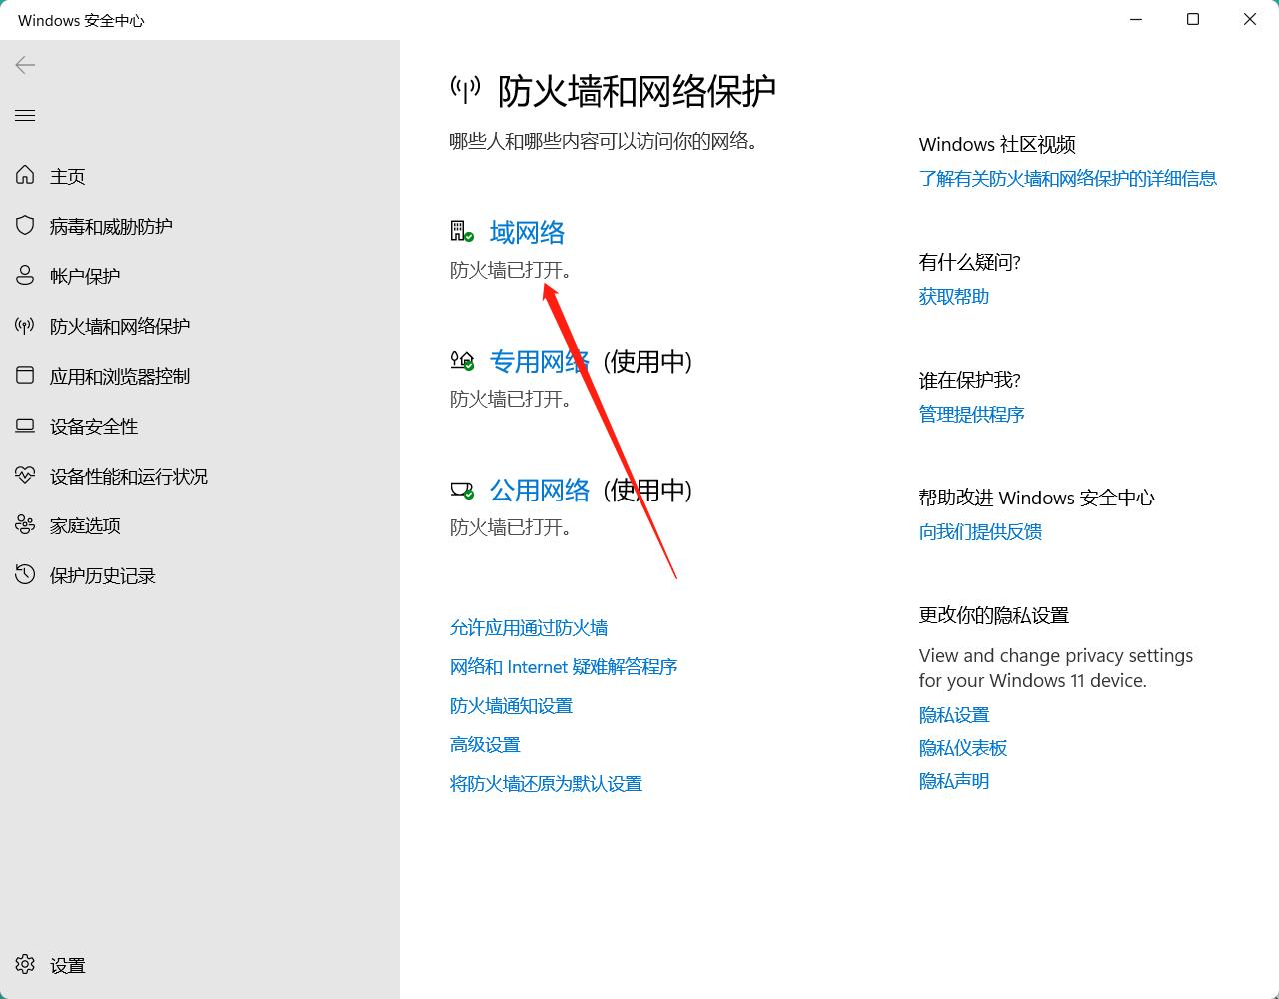
Task: Click the 帐户保护 person icon
Action: tap(25, 276)
